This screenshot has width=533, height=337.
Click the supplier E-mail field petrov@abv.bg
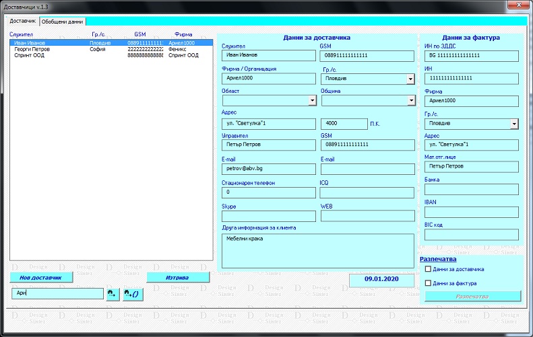(268, 170)
